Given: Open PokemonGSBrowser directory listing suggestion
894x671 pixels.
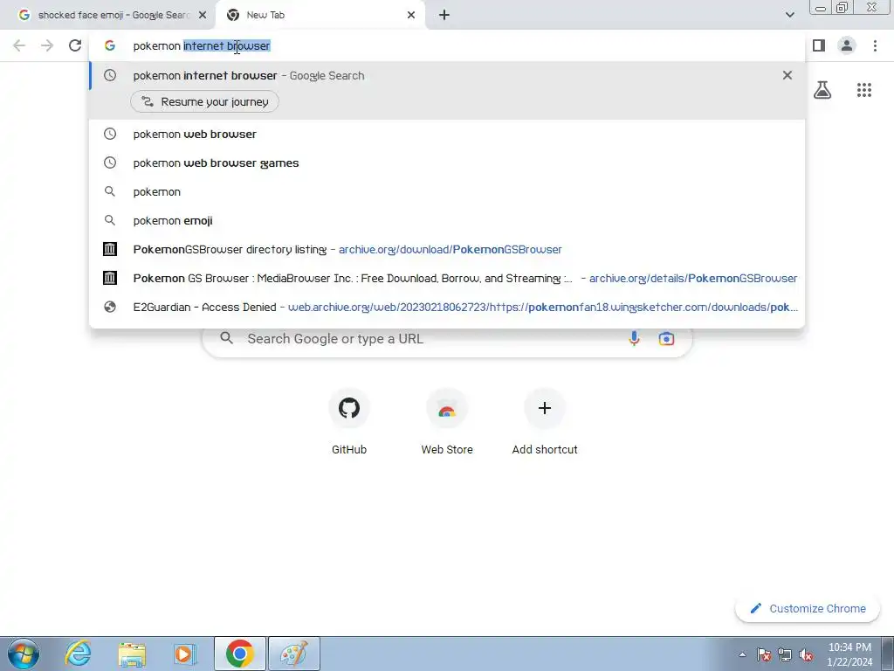Looking at the screenshot, I should [447, 249].
